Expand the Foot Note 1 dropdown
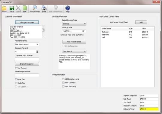The width and height of the screenshot is (162, 114). coord(74,51)
